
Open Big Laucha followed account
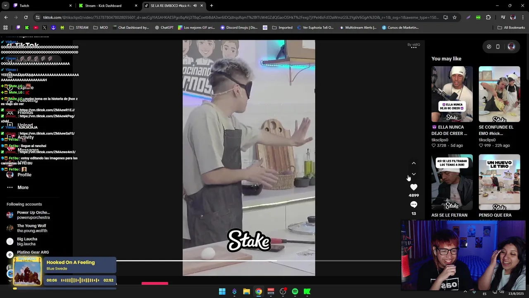click(27, 241)
